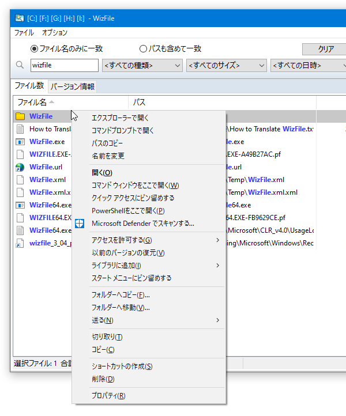Screen dimensions: 346x416
Task: Click the globe icon of WizFile.url
Action: click(20, 167)
